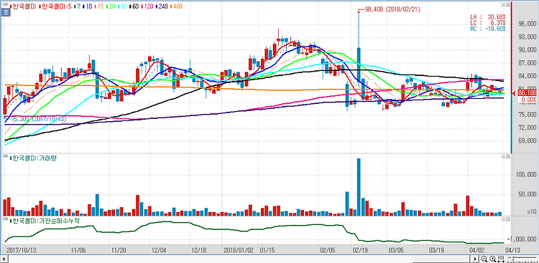Select the 10-day moving average legend
This screenshot has height=263, width=539.
pos(87,6)
